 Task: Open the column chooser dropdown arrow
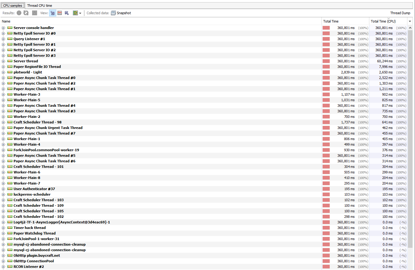410,21
